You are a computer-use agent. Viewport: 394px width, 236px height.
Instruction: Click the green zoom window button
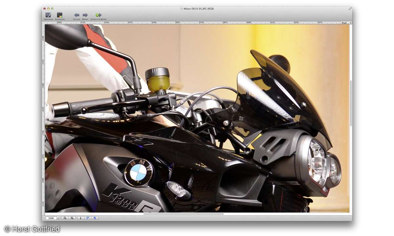coord(52,9)
